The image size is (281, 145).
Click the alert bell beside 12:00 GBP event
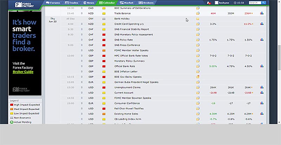pyautogui.click(x=82, y=55)
